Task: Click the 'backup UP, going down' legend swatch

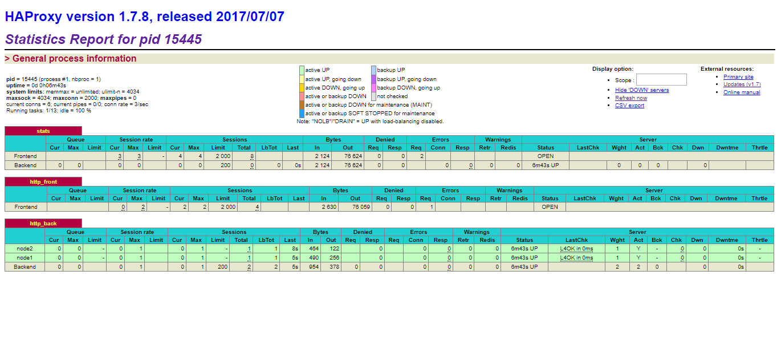Action: tap(373, 79)
